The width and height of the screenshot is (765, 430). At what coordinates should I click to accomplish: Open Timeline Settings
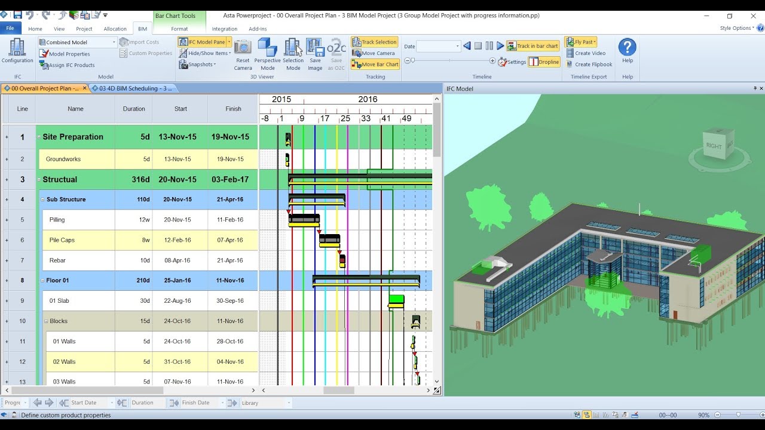512,62
